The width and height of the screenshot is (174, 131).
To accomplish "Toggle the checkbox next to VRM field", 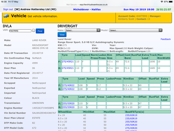I will pos(34,30).
